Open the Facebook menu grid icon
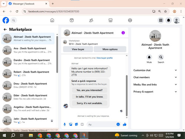This screenshot has height=139, width=185. (x=161, y=20)
